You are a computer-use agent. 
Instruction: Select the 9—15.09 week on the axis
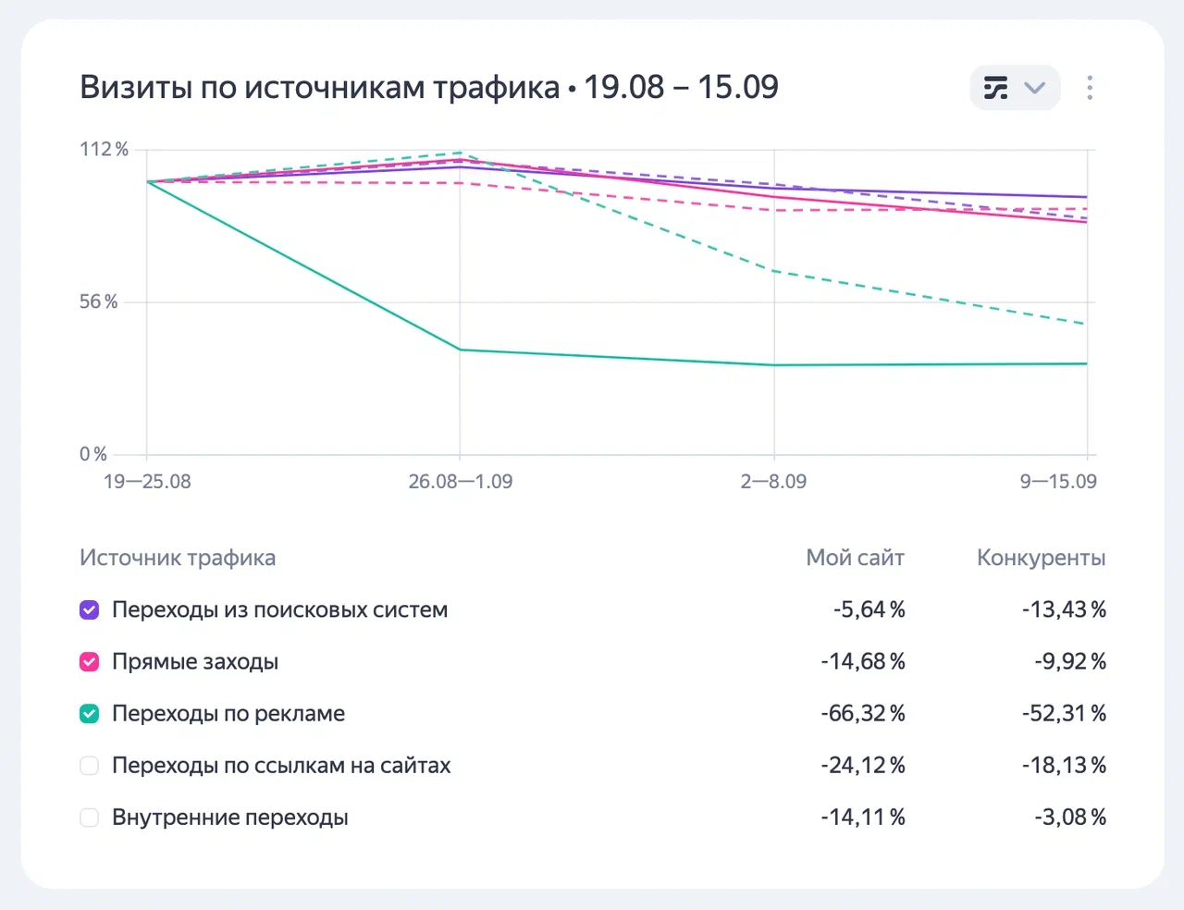[1058, 482]
